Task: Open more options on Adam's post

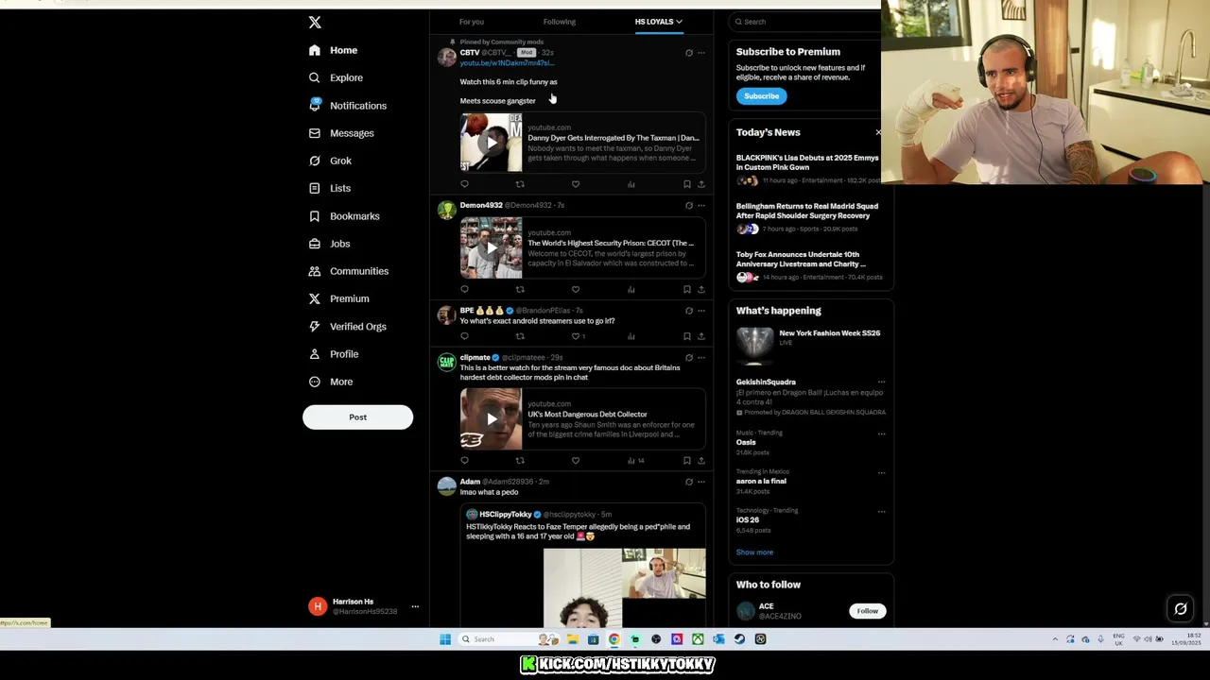Action: pyautogui.click(x=700, y=482)
